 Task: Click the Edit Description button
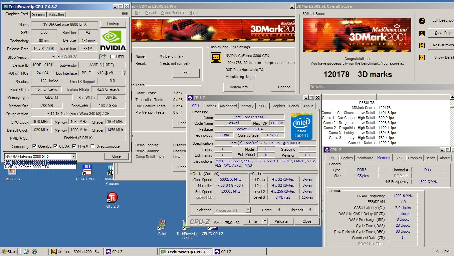tap(441, 20)
